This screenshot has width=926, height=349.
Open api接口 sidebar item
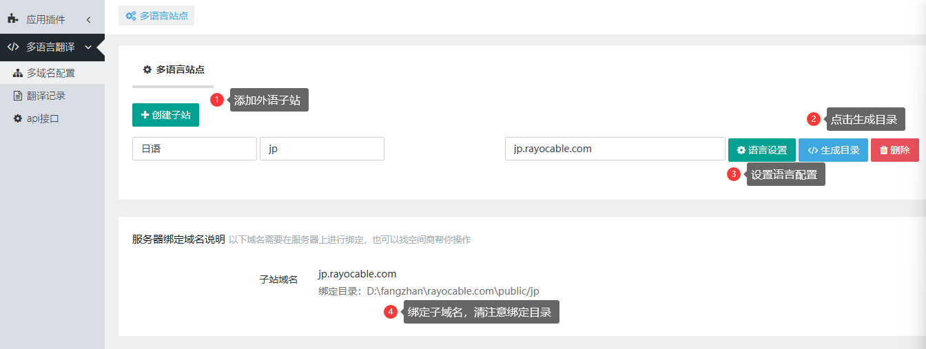(52, 118)
